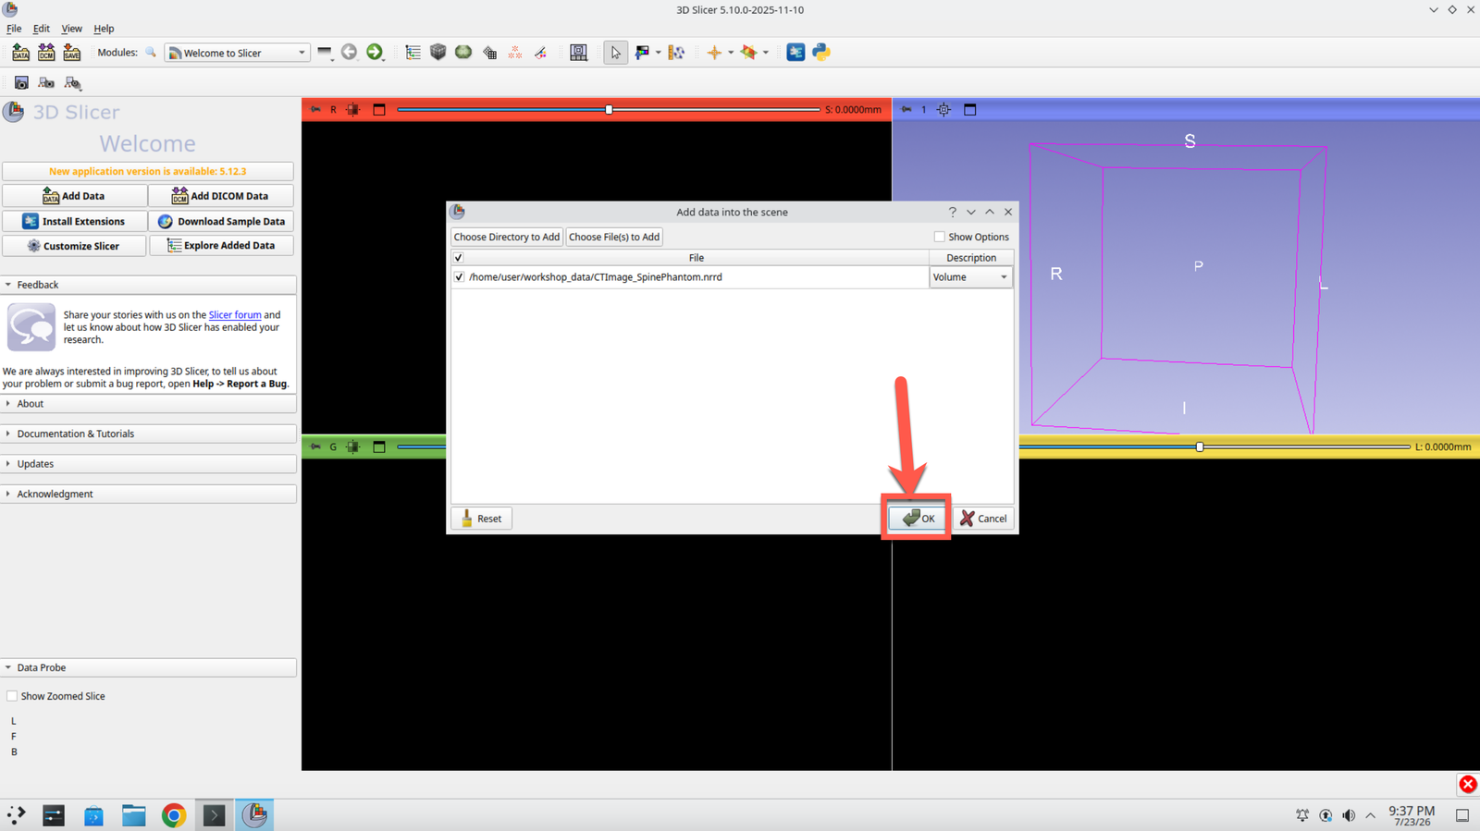The image size is (1480, 831).
Task: Open the File menu
Action: tap(14, 29)
